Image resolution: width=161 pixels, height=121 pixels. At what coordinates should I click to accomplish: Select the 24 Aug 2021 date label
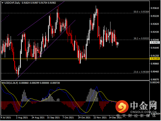pyautogui.click(x=38, y=118)
